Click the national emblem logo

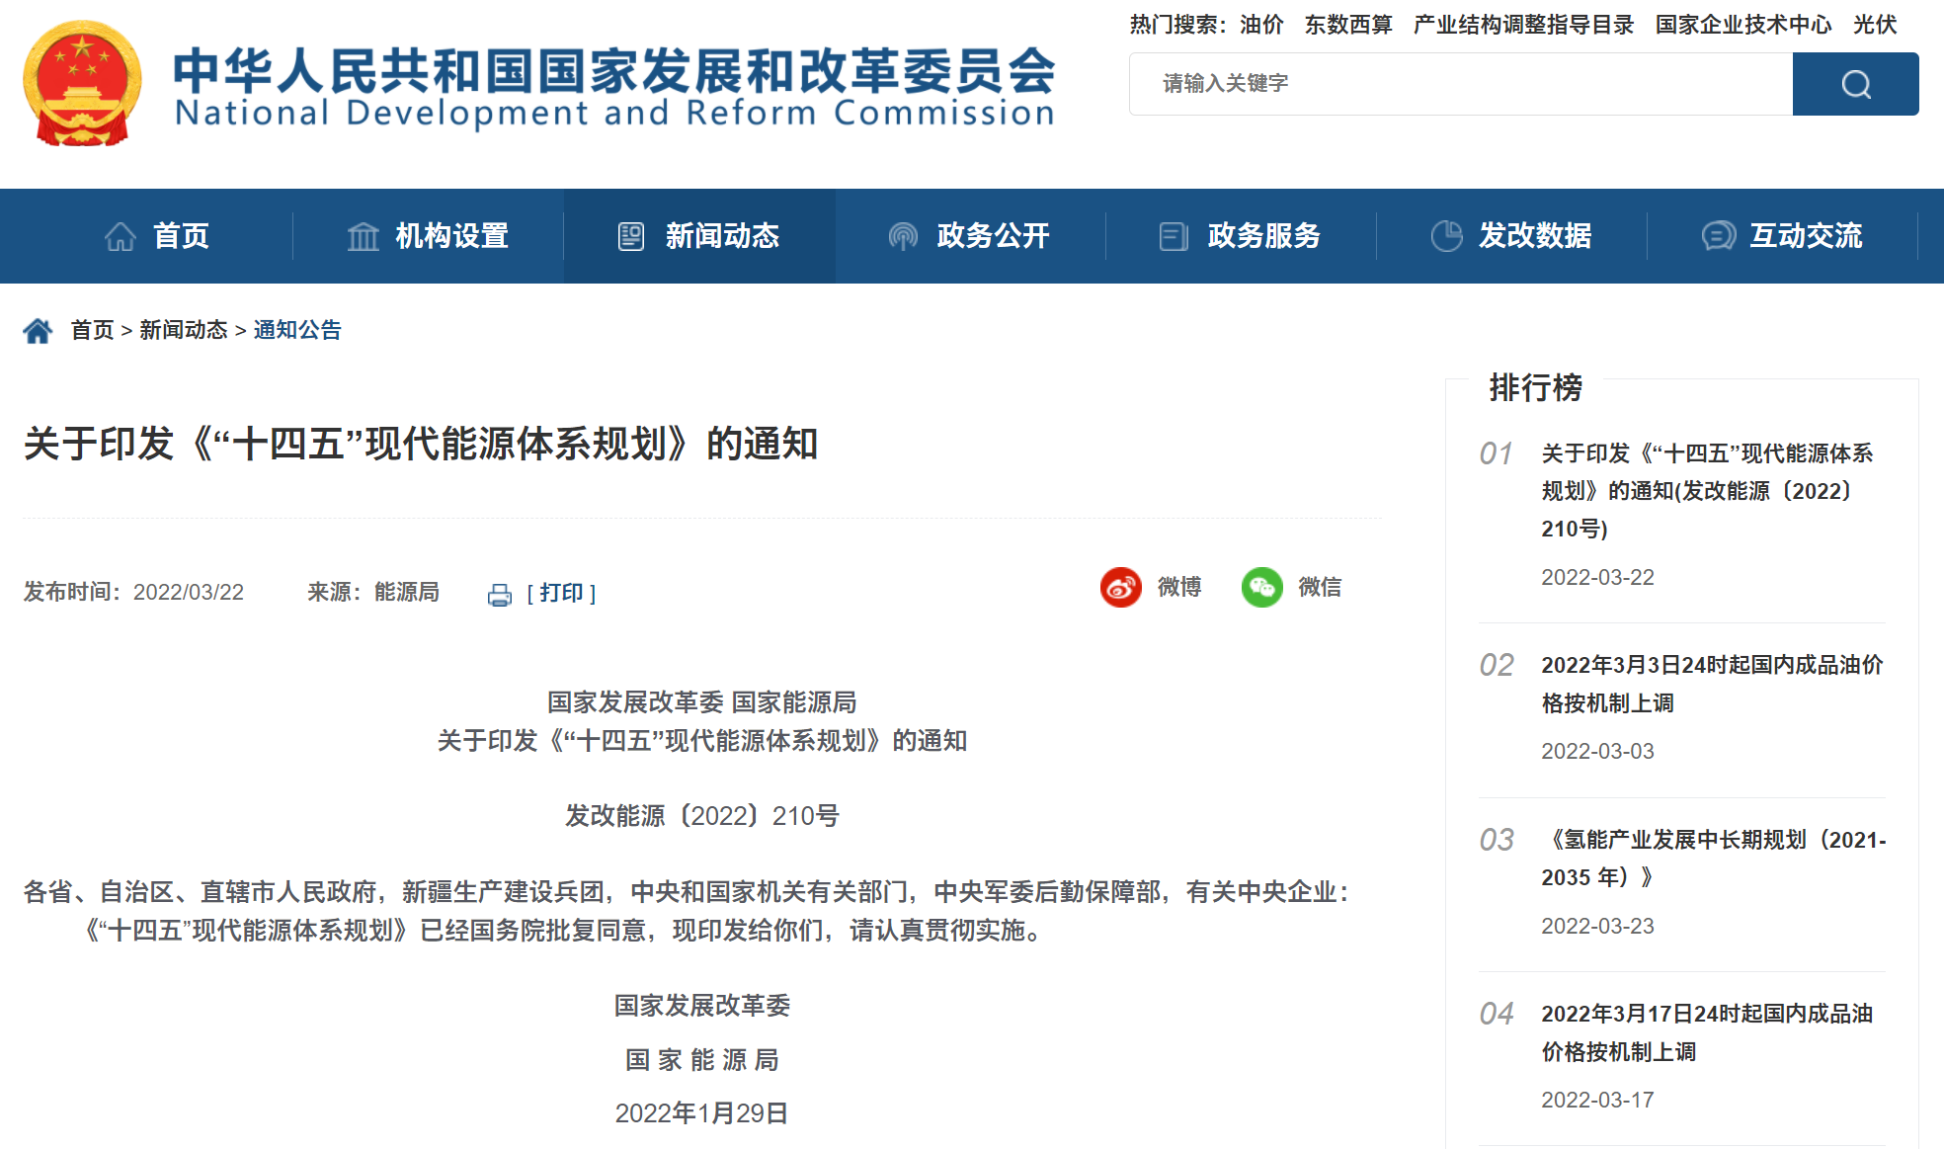click(x=82, y=84)
